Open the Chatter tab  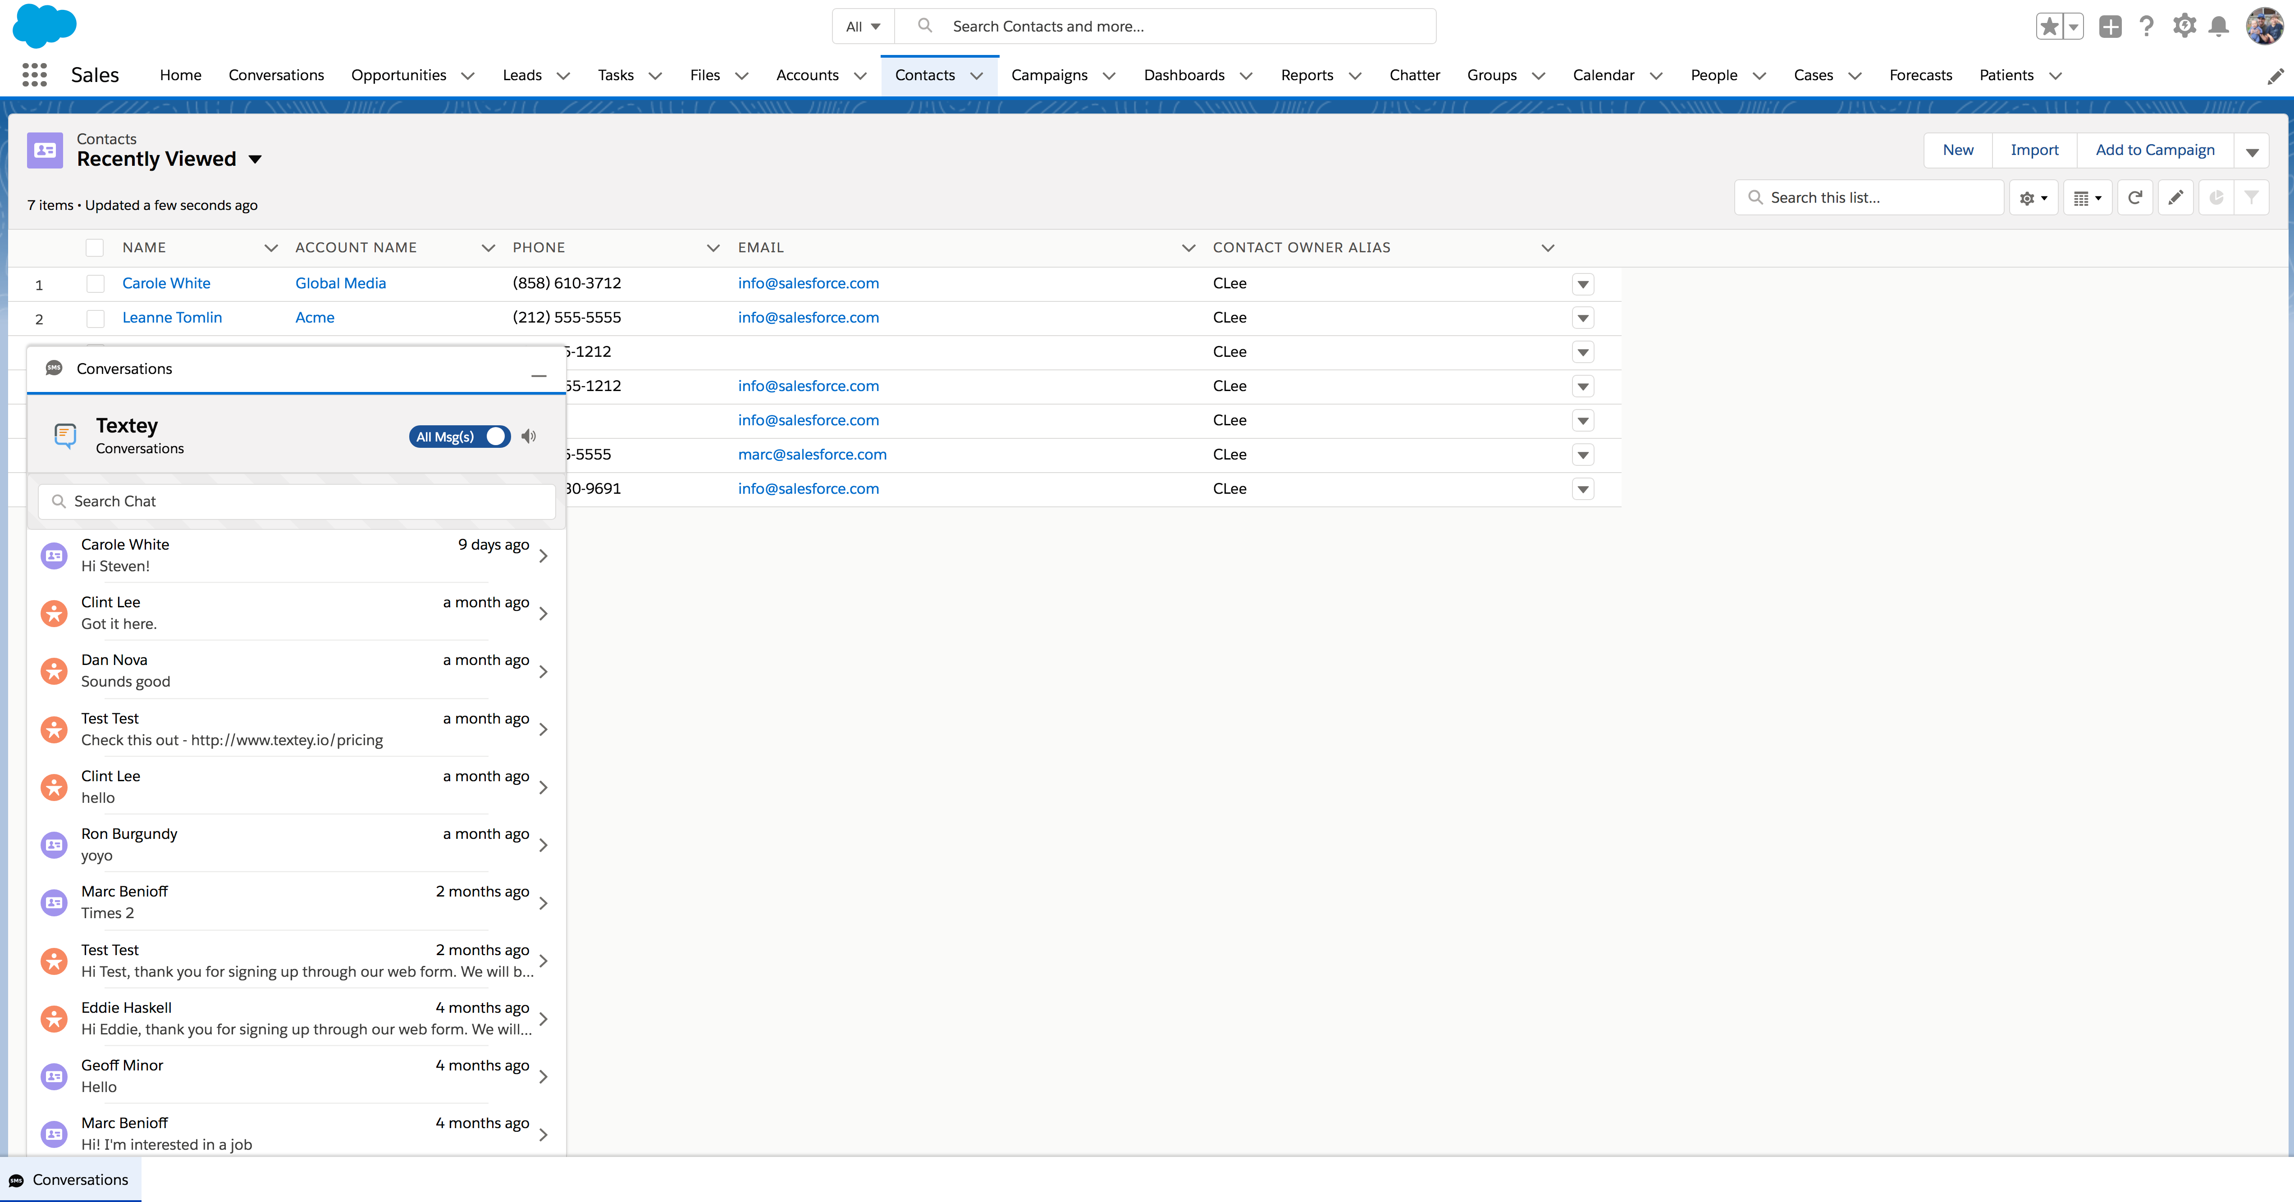point(1414,75)
